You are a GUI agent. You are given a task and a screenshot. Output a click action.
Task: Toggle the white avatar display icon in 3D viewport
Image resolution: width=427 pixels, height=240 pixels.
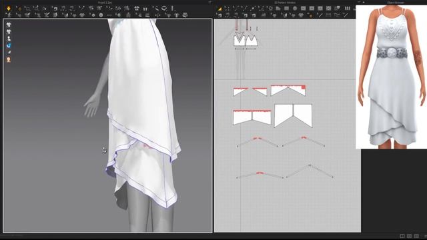click(9, 39)
